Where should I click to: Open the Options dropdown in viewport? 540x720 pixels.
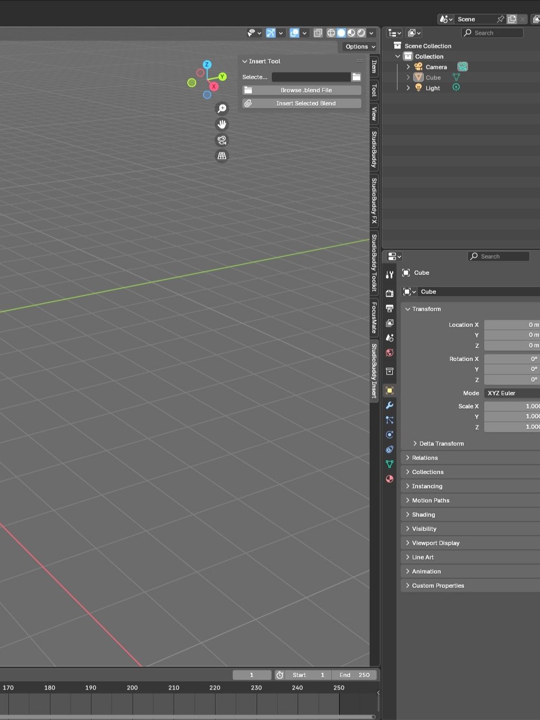click(360, 46)
